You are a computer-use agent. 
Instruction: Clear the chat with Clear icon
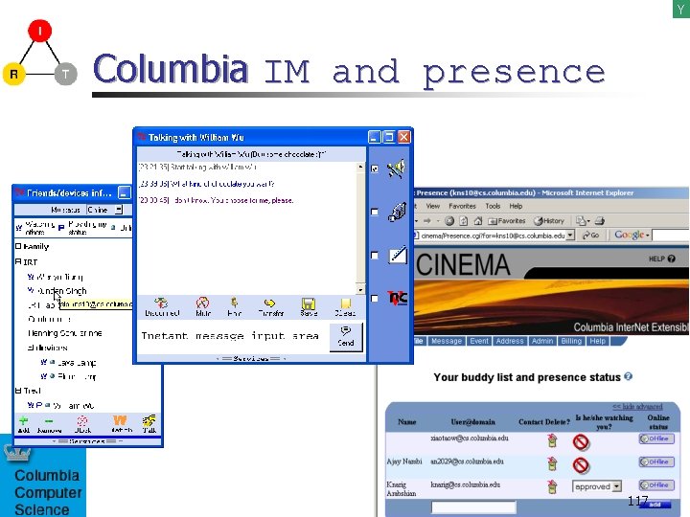click(346, 303)
